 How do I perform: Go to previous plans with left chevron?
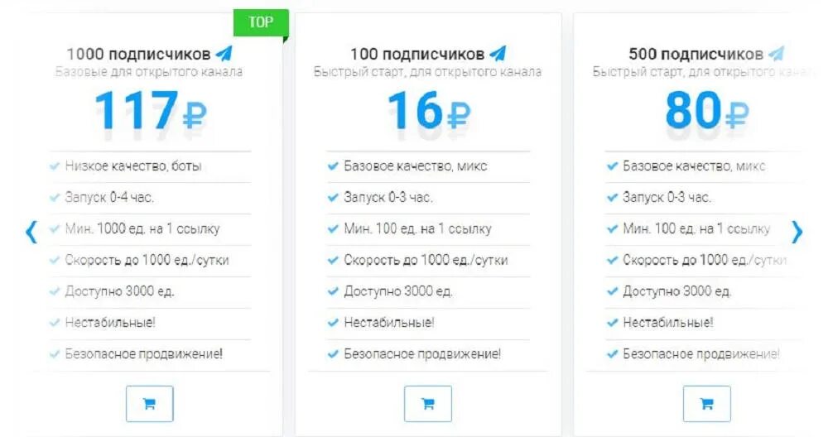pyautogui.click(x=31, y=232)
